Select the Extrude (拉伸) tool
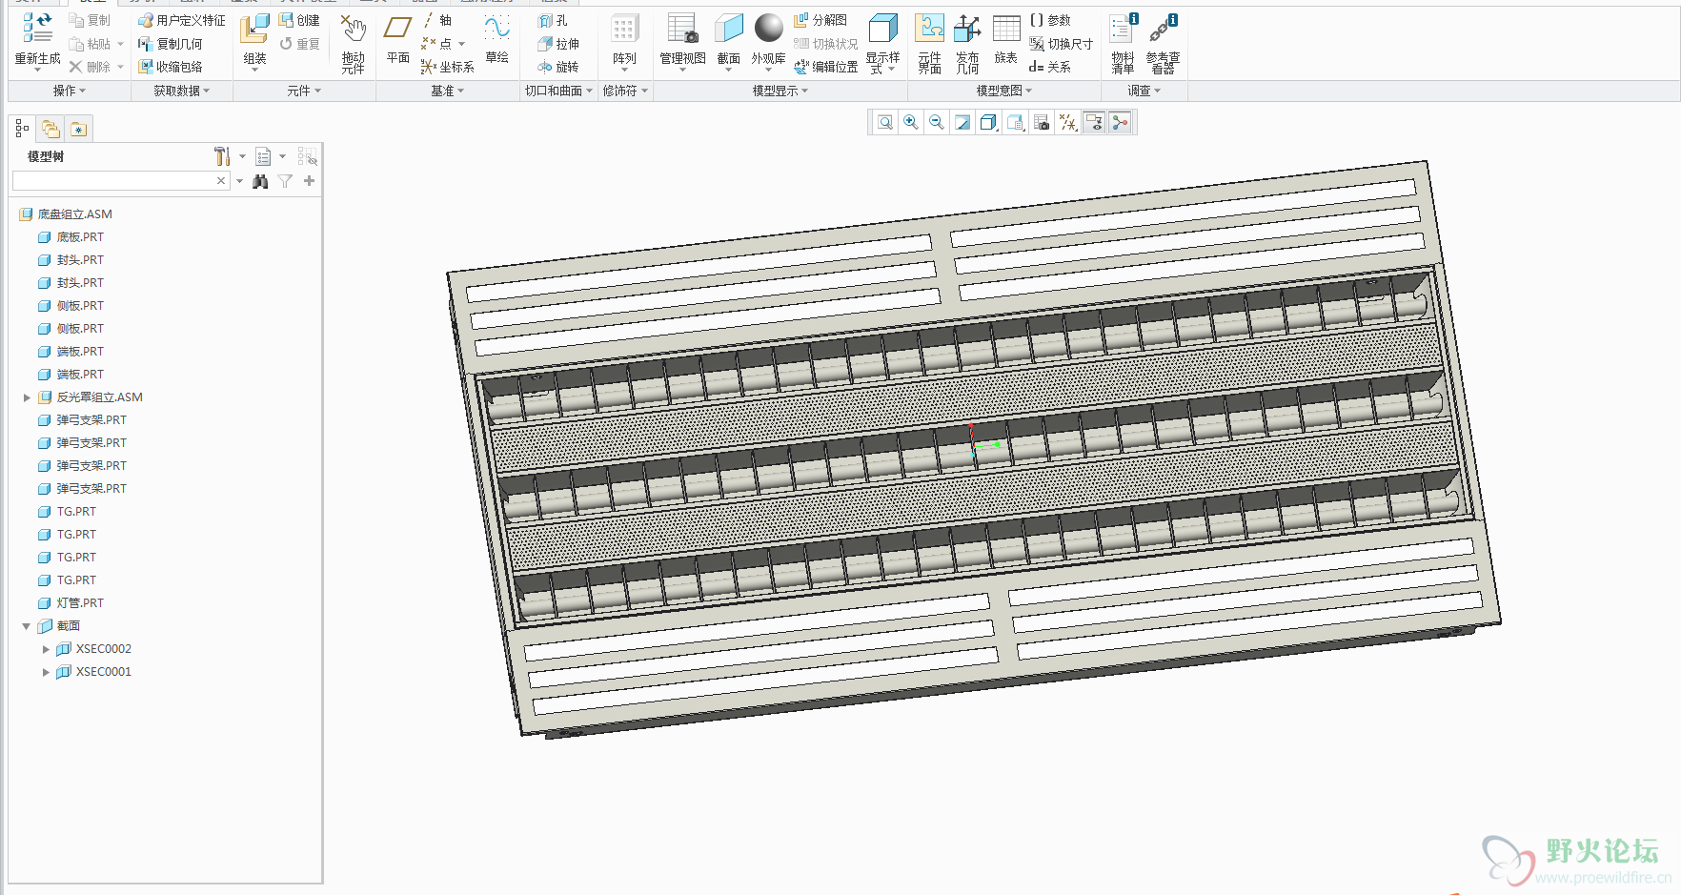Image resolution: width=1681 pixels, height=895 pixels. tap(558, 44)
